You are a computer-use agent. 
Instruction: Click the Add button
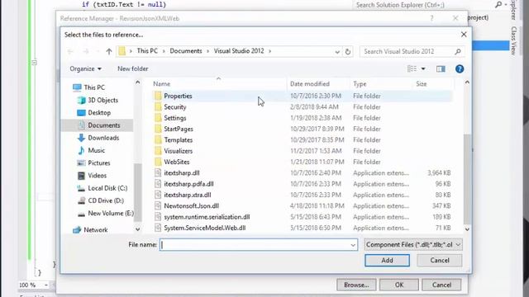click(x=387, y=261)
